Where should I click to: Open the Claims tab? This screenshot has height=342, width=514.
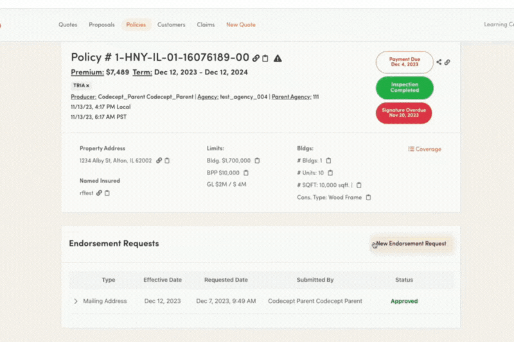(x=206, y=25)
